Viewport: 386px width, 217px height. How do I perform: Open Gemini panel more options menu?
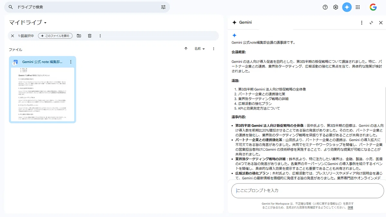coord(362,23)
